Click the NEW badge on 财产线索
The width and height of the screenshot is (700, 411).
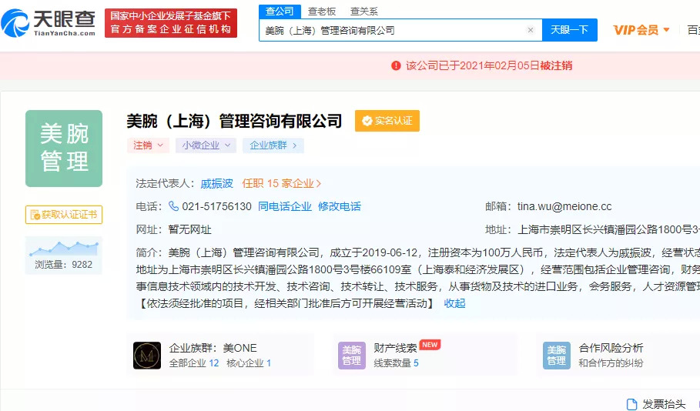point(430,345)
